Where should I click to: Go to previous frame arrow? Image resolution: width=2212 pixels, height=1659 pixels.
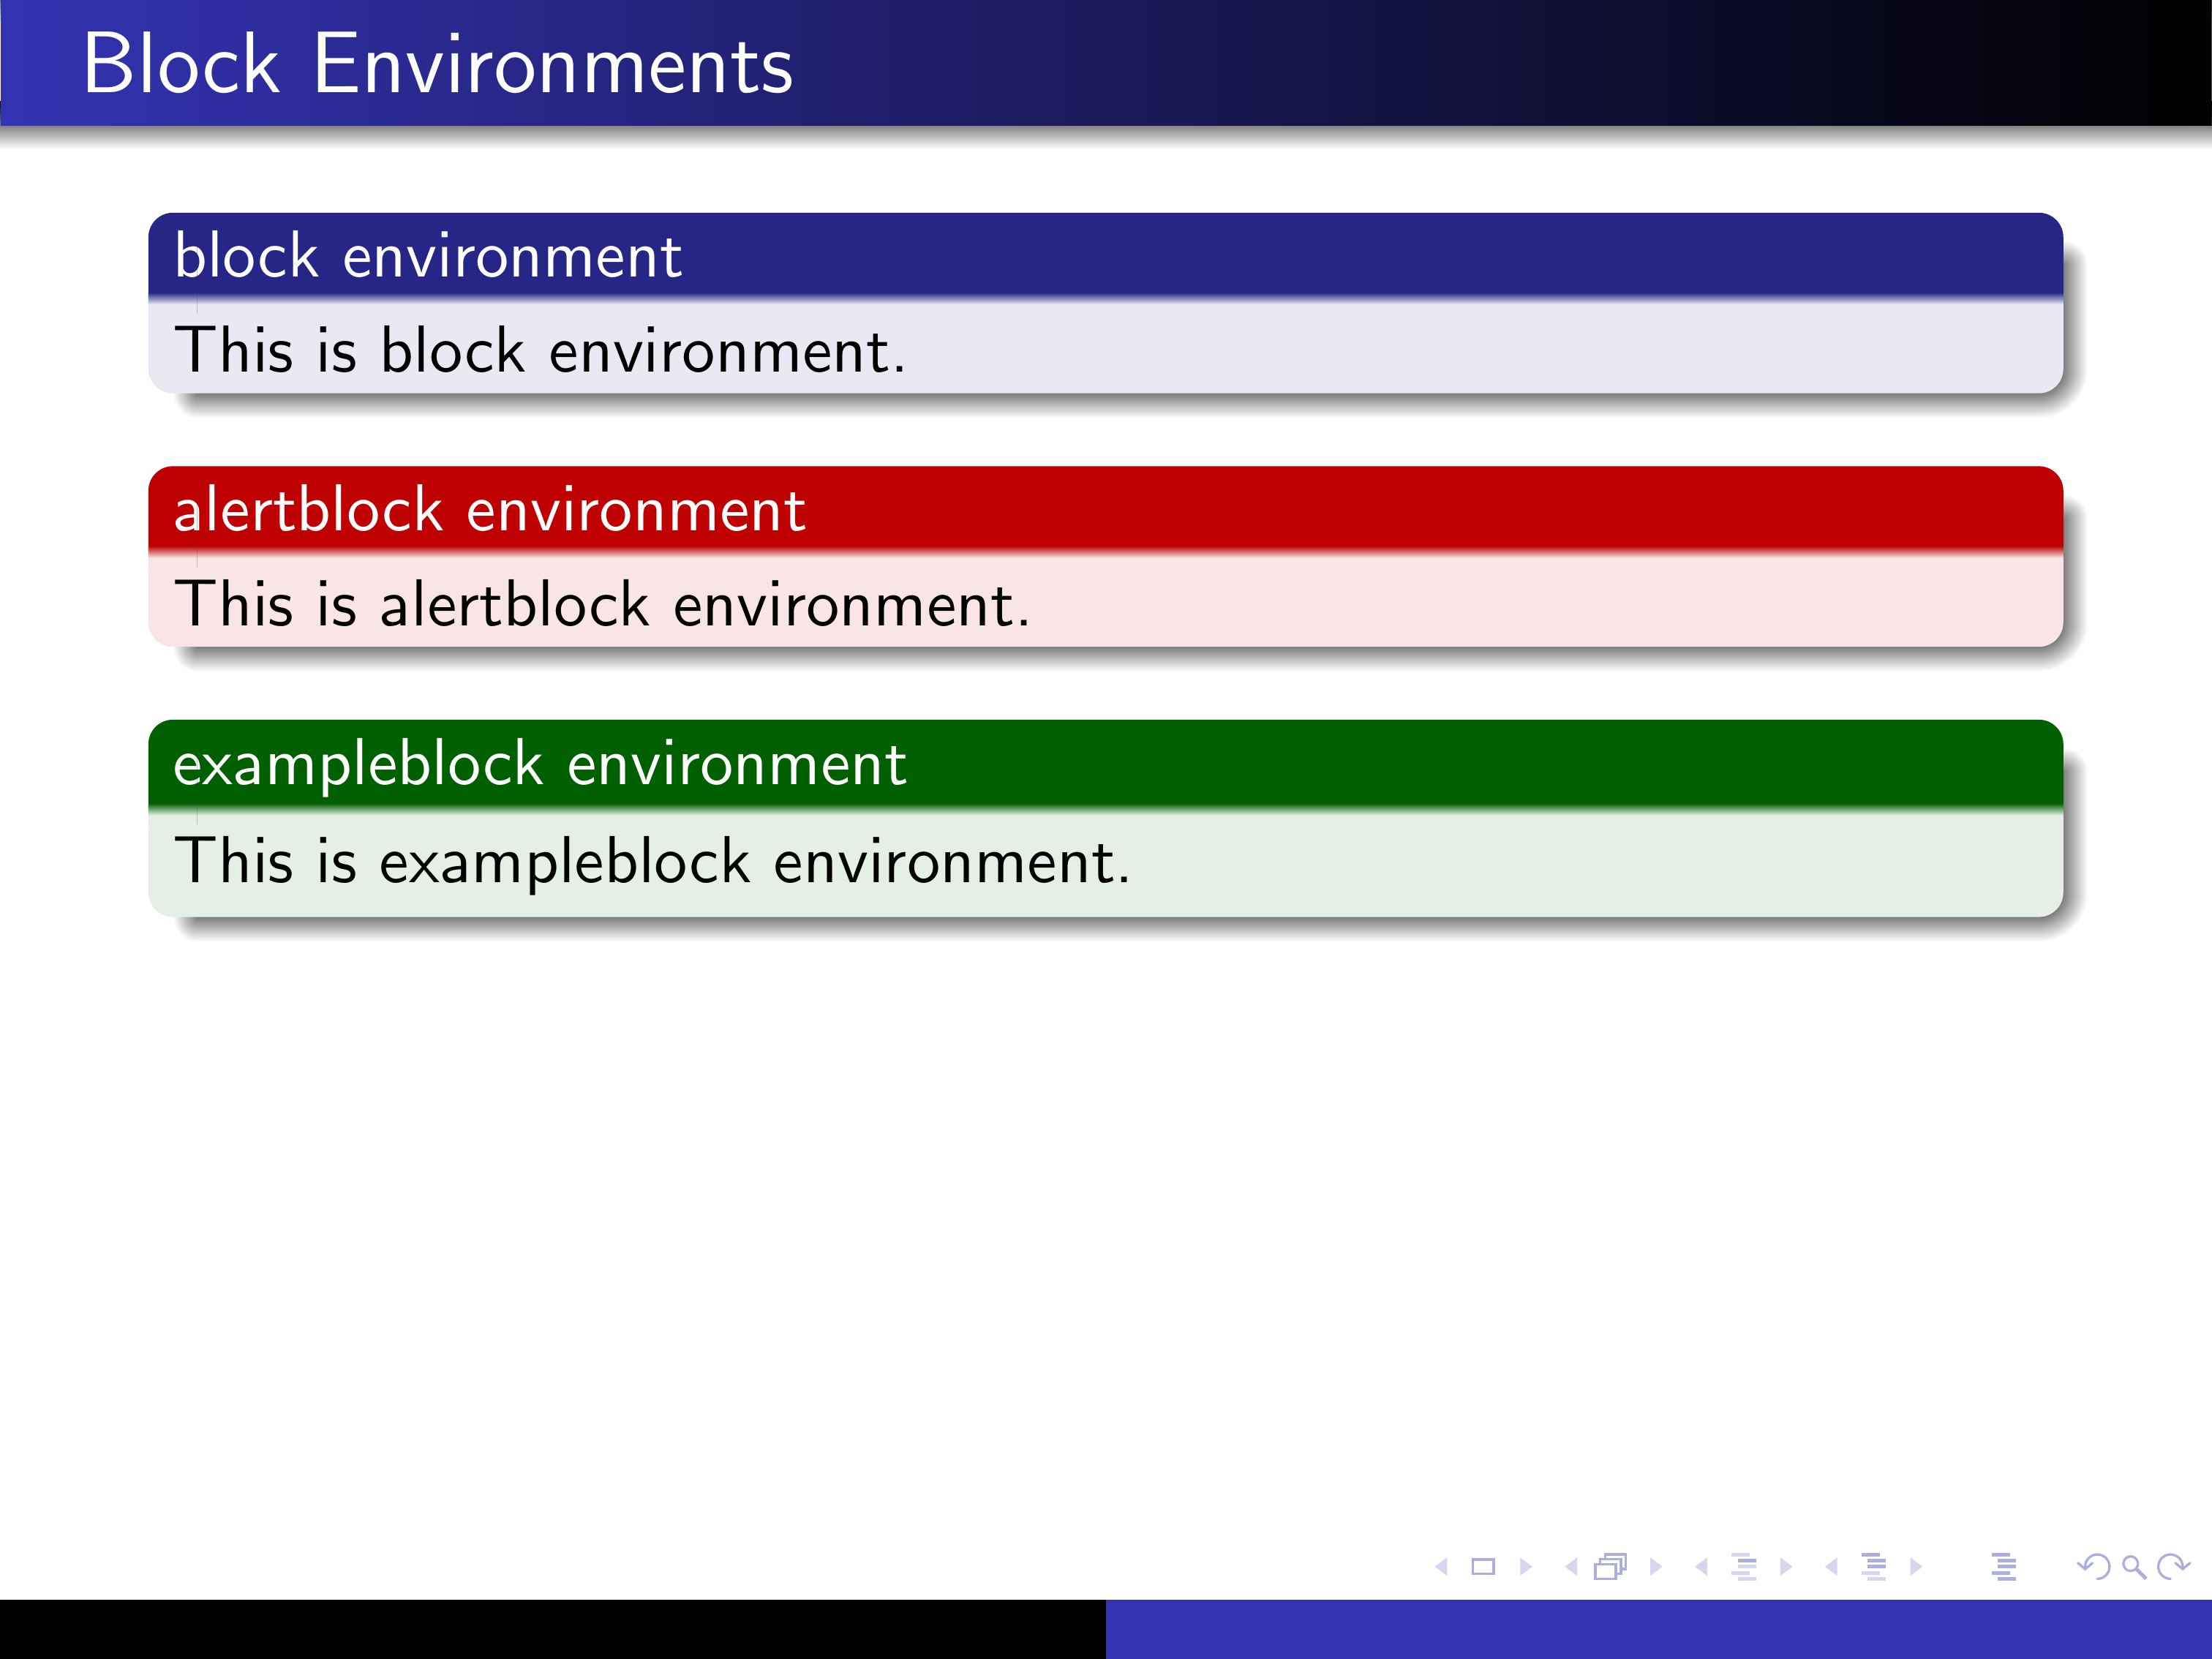click(x=1571, y=1567)
